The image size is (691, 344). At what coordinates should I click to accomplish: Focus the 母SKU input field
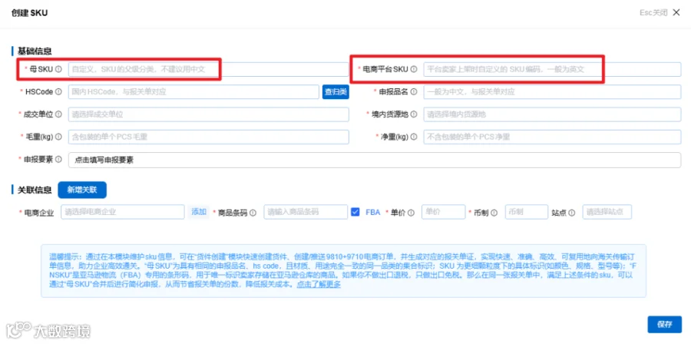[x=208, y=69]
